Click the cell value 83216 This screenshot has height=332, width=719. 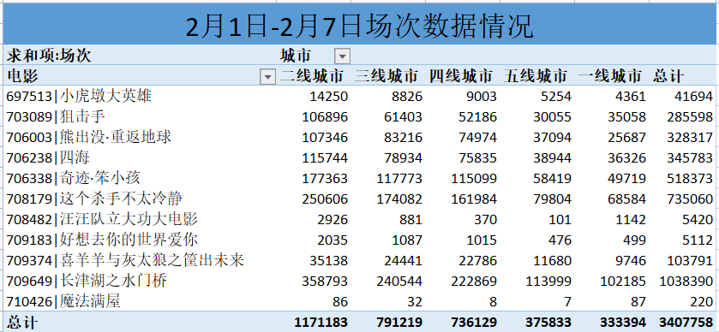[404, 138]
